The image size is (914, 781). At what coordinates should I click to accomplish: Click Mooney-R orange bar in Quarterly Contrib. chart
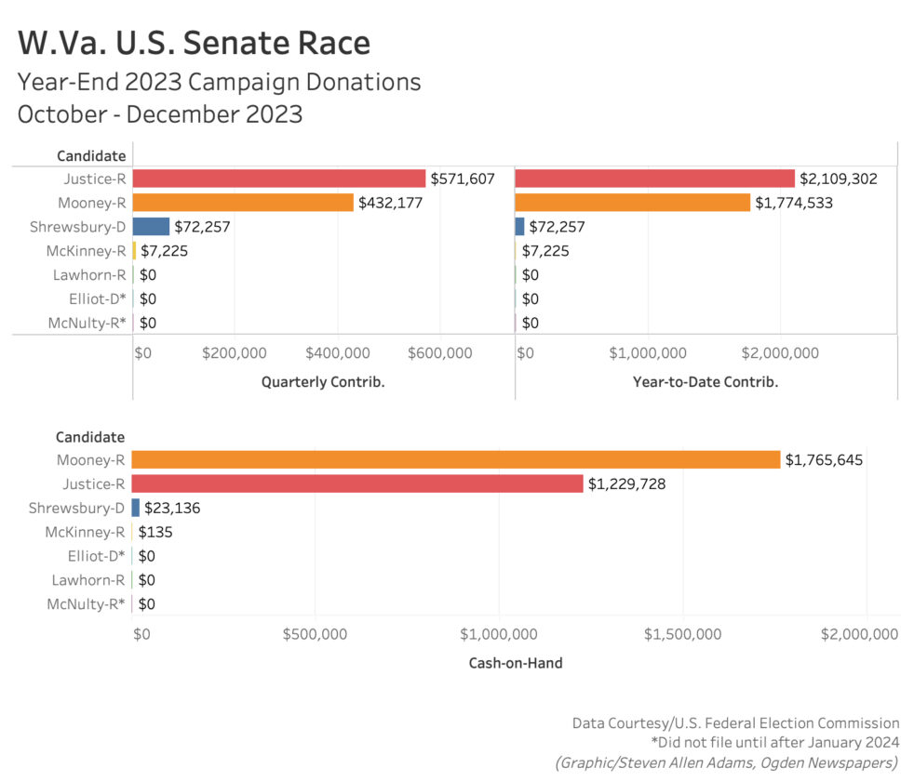tap(244, 203)
